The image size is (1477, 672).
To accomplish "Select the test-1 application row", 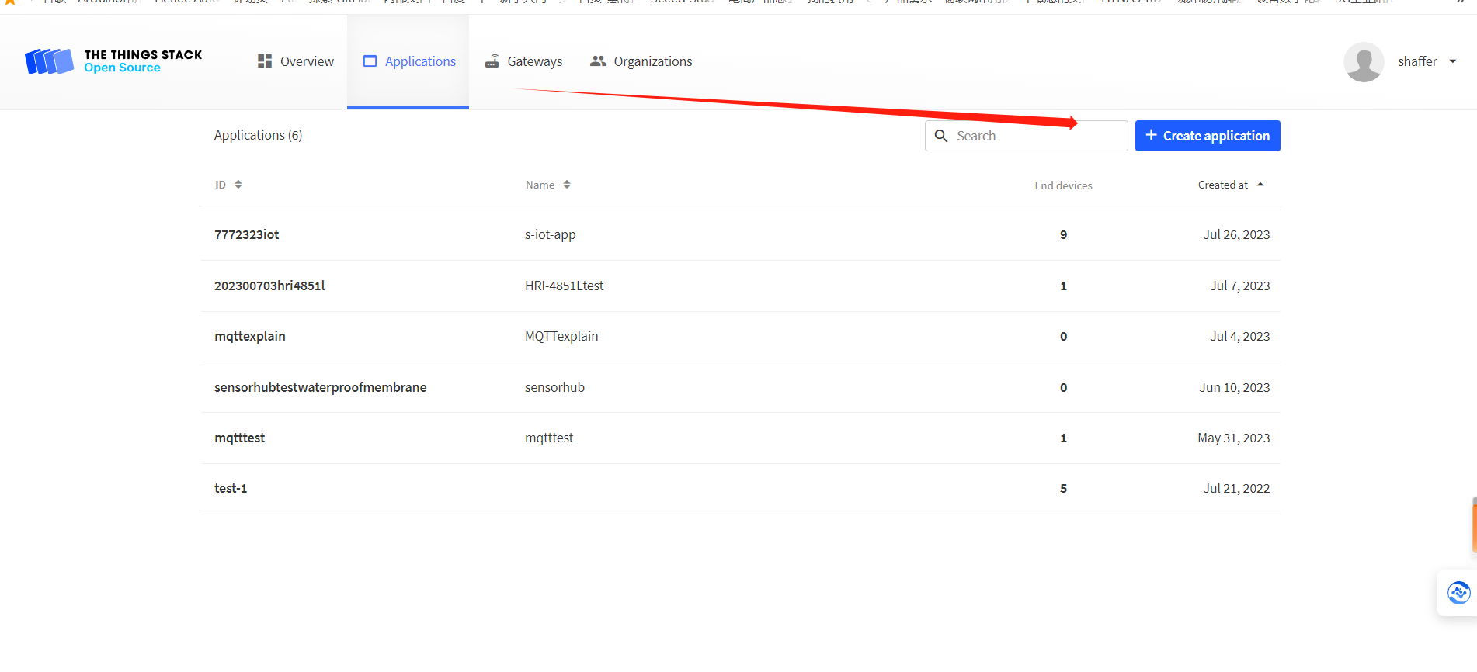I will tap(231, 488).
